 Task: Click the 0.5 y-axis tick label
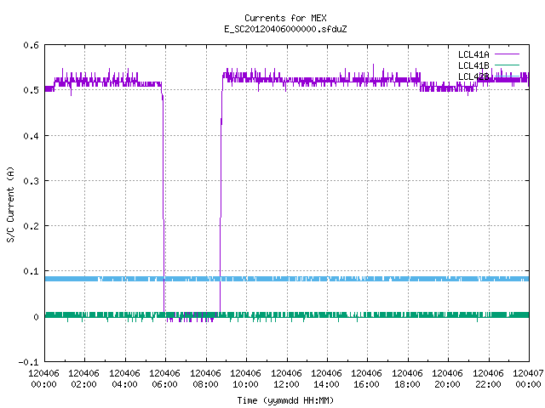click(x=31, y=90)
